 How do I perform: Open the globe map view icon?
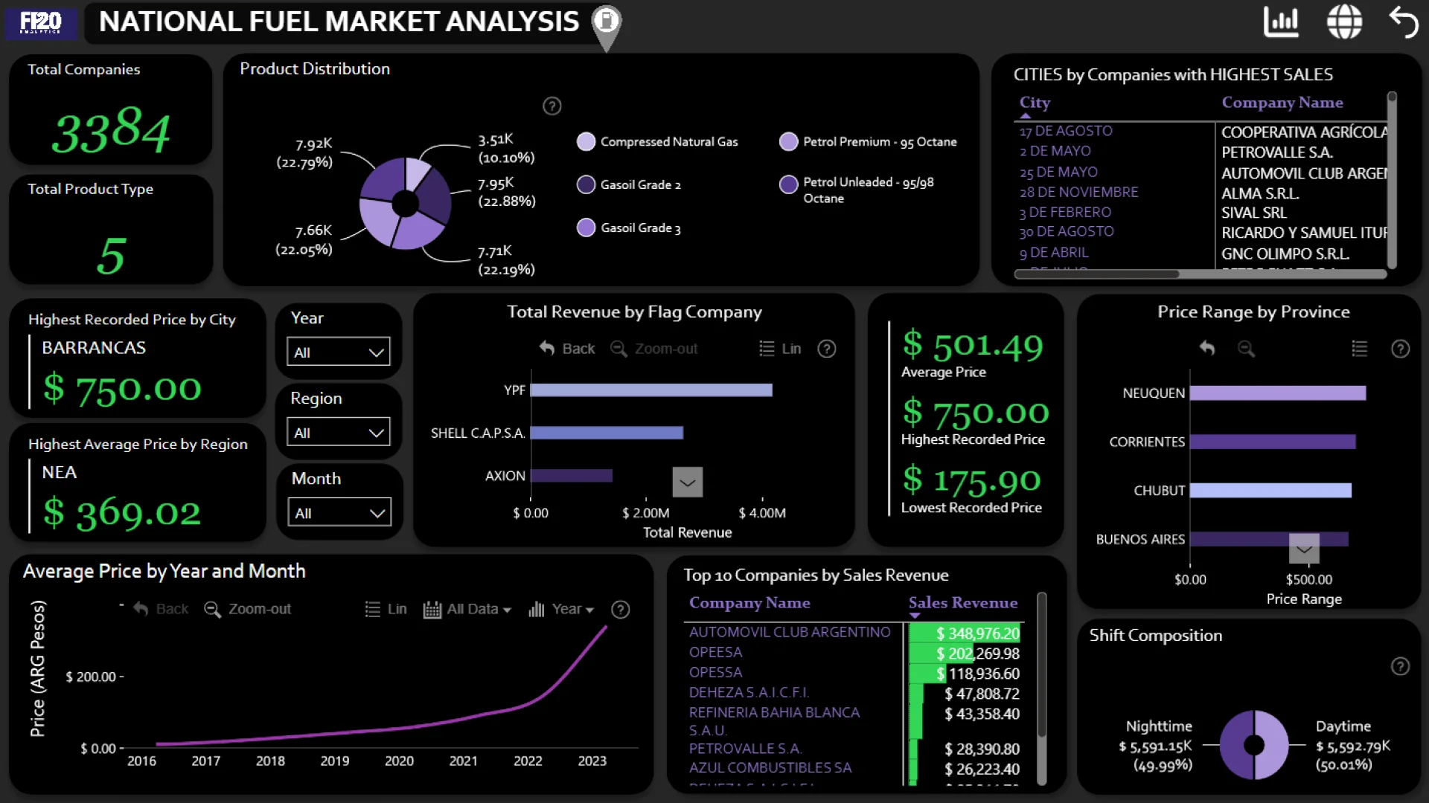pyautogui.click(x=1344, y=22)
